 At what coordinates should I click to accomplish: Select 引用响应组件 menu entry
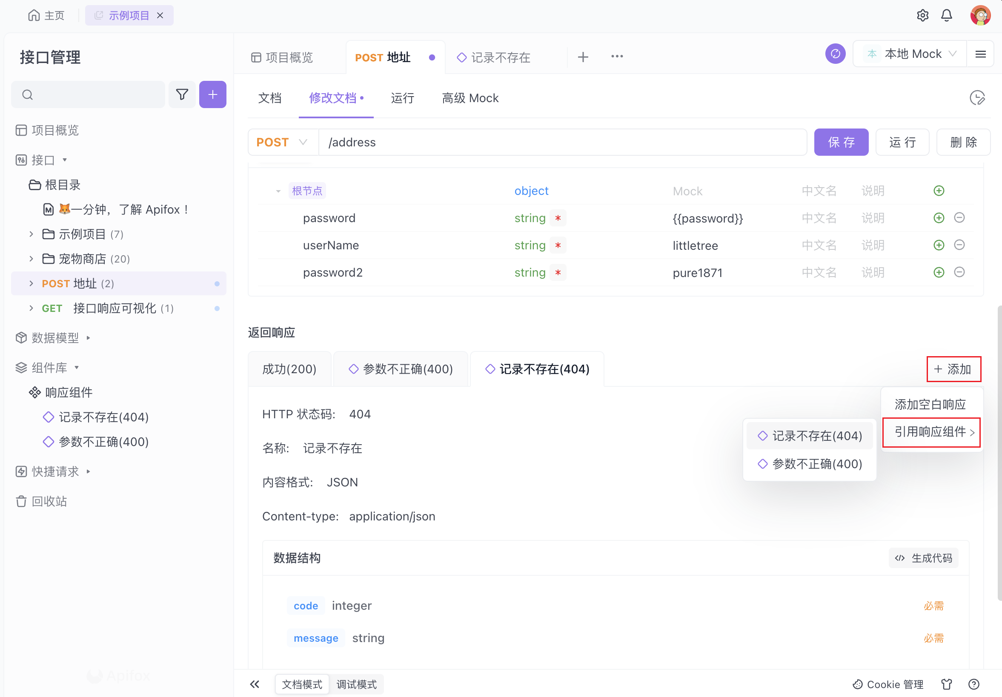click(931, 432)
